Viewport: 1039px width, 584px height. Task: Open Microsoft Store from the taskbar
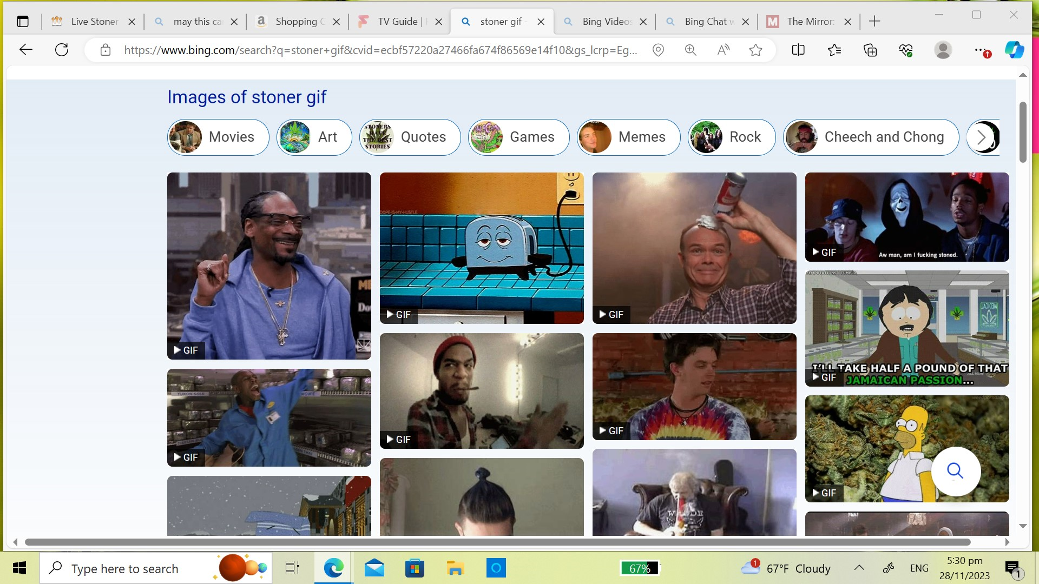pos(415,568)
